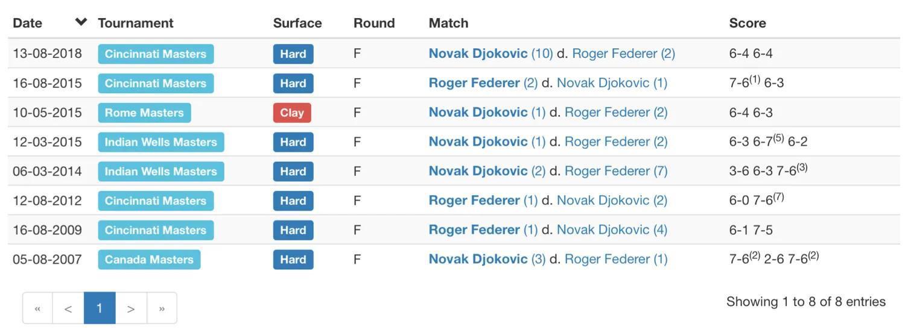Click 2018 Cincinnati Masters tournament tag
Image resolution: width=905 pixels, height=333 pixels.
(x=156, y=54)
